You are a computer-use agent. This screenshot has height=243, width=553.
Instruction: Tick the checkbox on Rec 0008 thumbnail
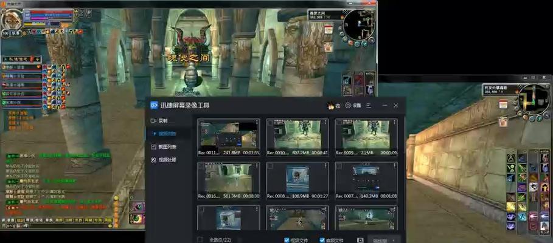270,166
